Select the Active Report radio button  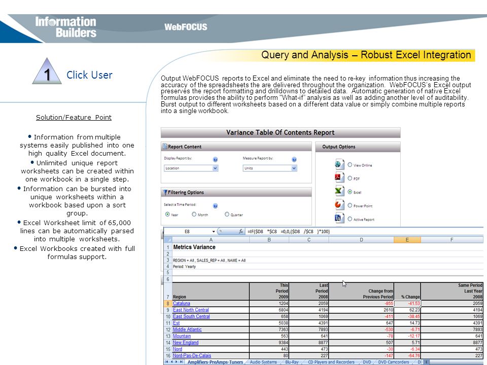(350, 219)
